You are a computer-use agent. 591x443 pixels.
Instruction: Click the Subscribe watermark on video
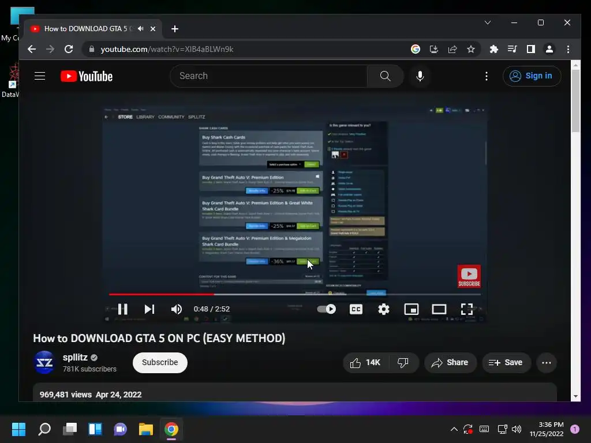pyautogui.click(x=469, y=276)
